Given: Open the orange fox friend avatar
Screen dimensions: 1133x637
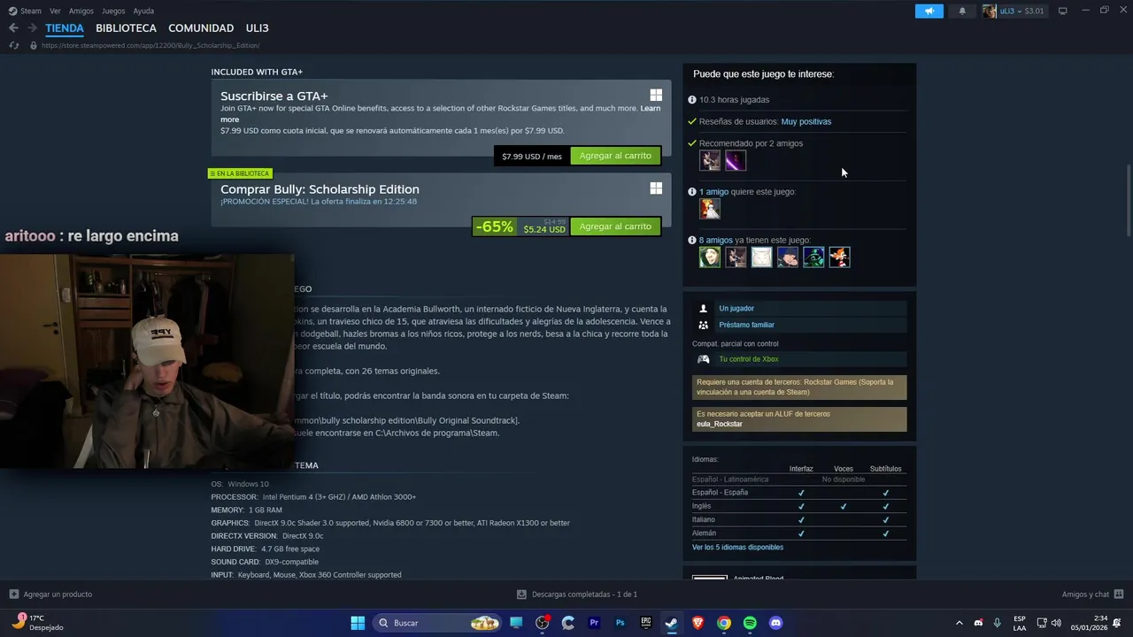Looking at the screenshot, I should (x=839, y=257).
